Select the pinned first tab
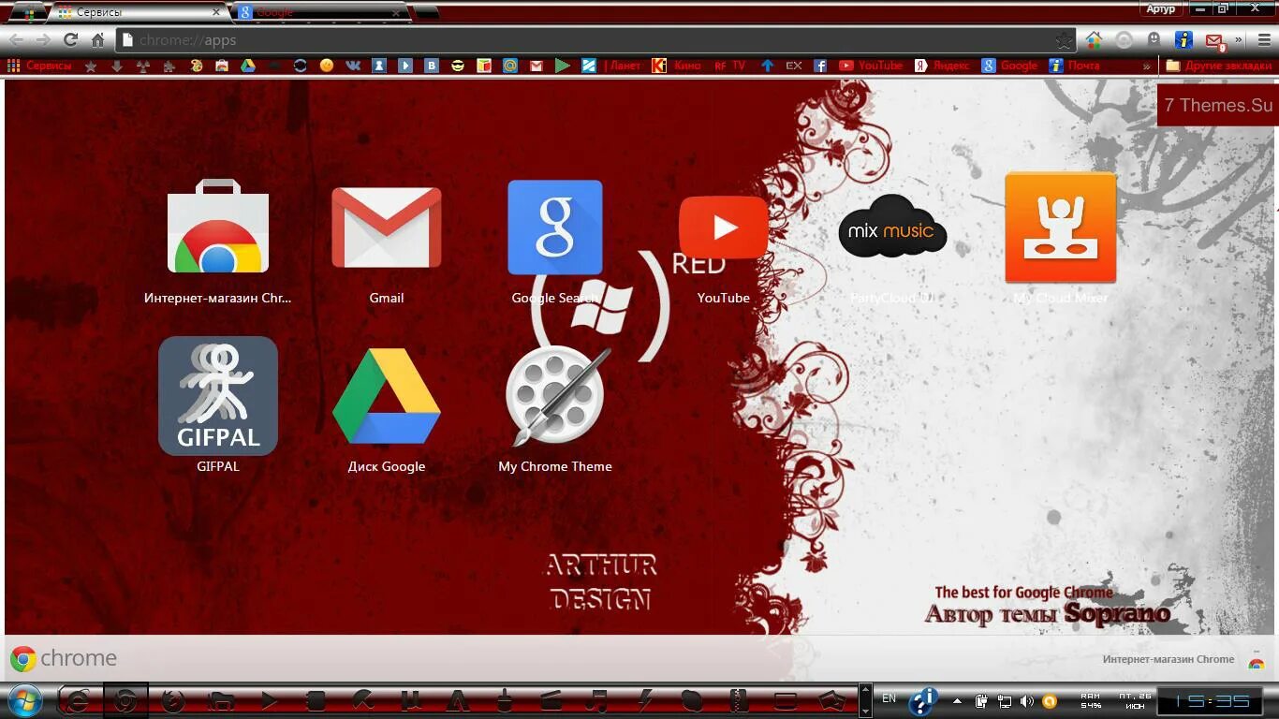Image resolution: width=1279 pixels, height=719 pixels. point(30,13)
